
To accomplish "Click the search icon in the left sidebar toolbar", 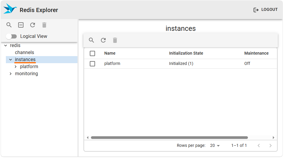I will (9, 25).
